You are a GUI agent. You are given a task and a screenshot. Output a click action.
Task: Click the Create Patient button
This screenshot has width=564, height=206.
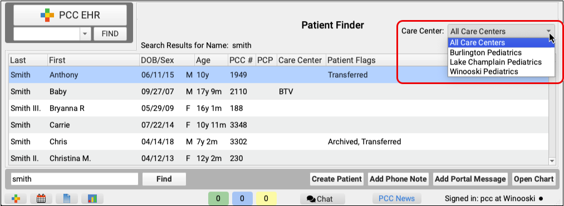337,179
